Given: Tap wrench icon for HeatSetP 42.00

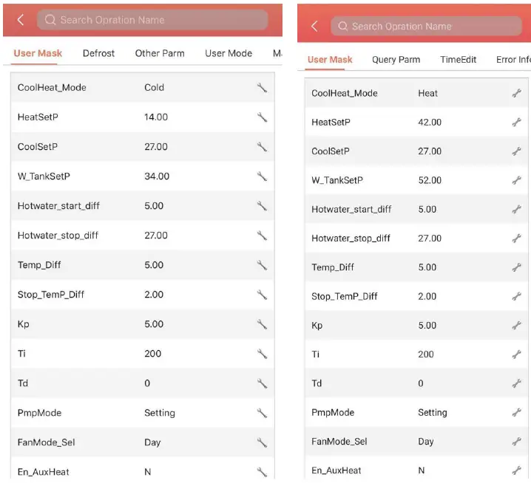Looking at the screenshot, I should pos(516,123).
